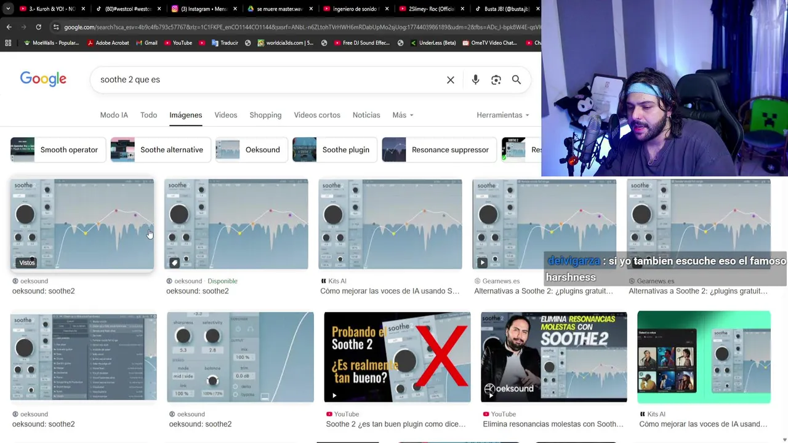
Task: Select the Imágenes tab
Action: click(185, 115)
